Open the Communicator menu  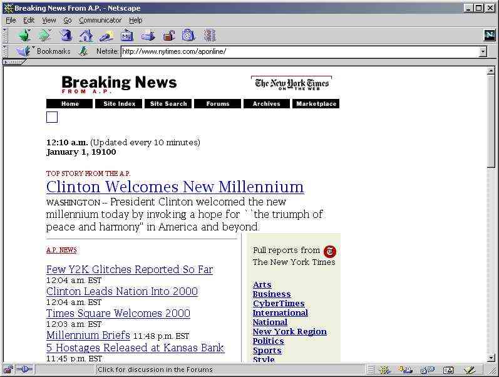pyautogui.click(x=100, y=20)
